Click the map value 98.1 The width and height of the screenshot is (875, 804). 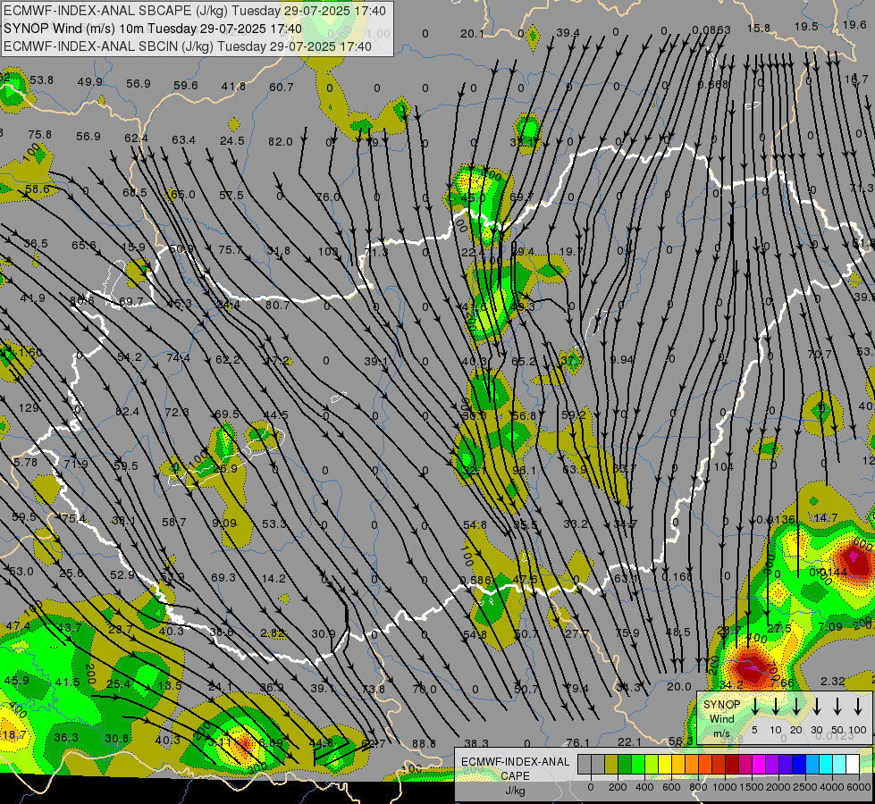pyautogui.click(x=524, y=471)
